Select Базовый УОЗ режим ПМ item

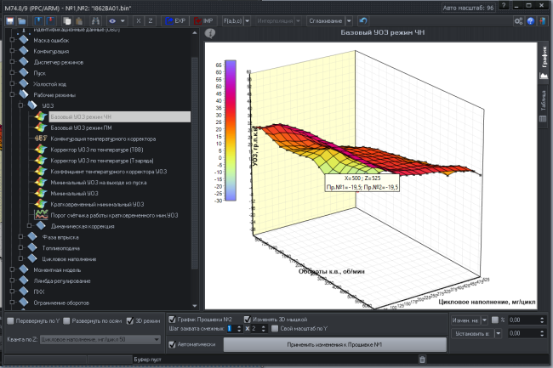click(x=81, y=127)
